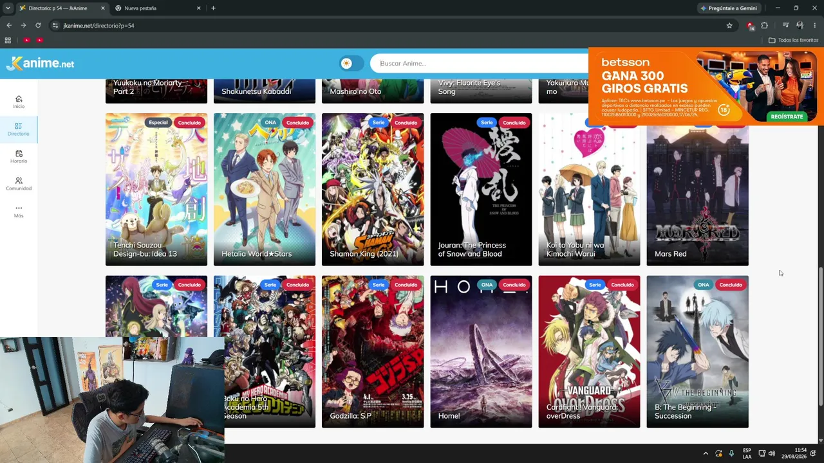Open the Extensions puzzle icon
Viewport: 824px width, 463px height.
coord(765,26)
